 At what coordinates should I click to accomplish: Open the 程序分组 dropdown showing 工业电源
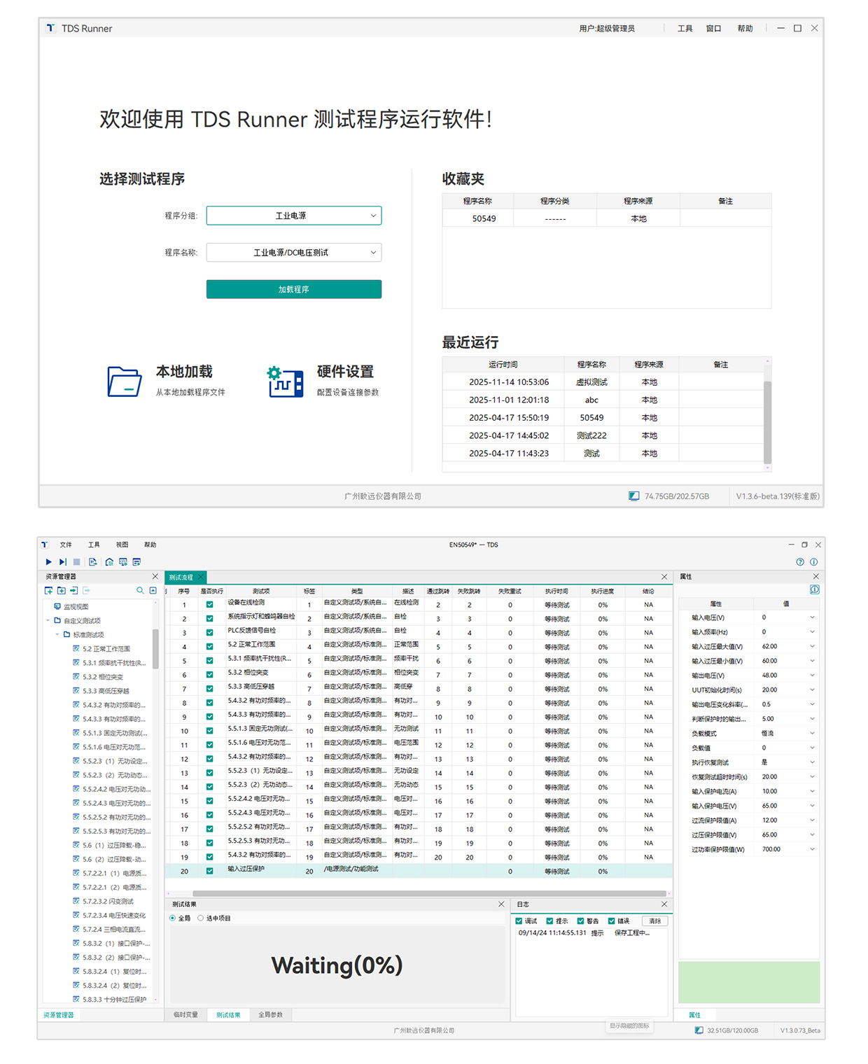tap(294, 216)
